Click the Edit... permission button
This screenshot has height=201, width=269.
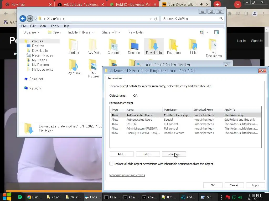(148, 154)
